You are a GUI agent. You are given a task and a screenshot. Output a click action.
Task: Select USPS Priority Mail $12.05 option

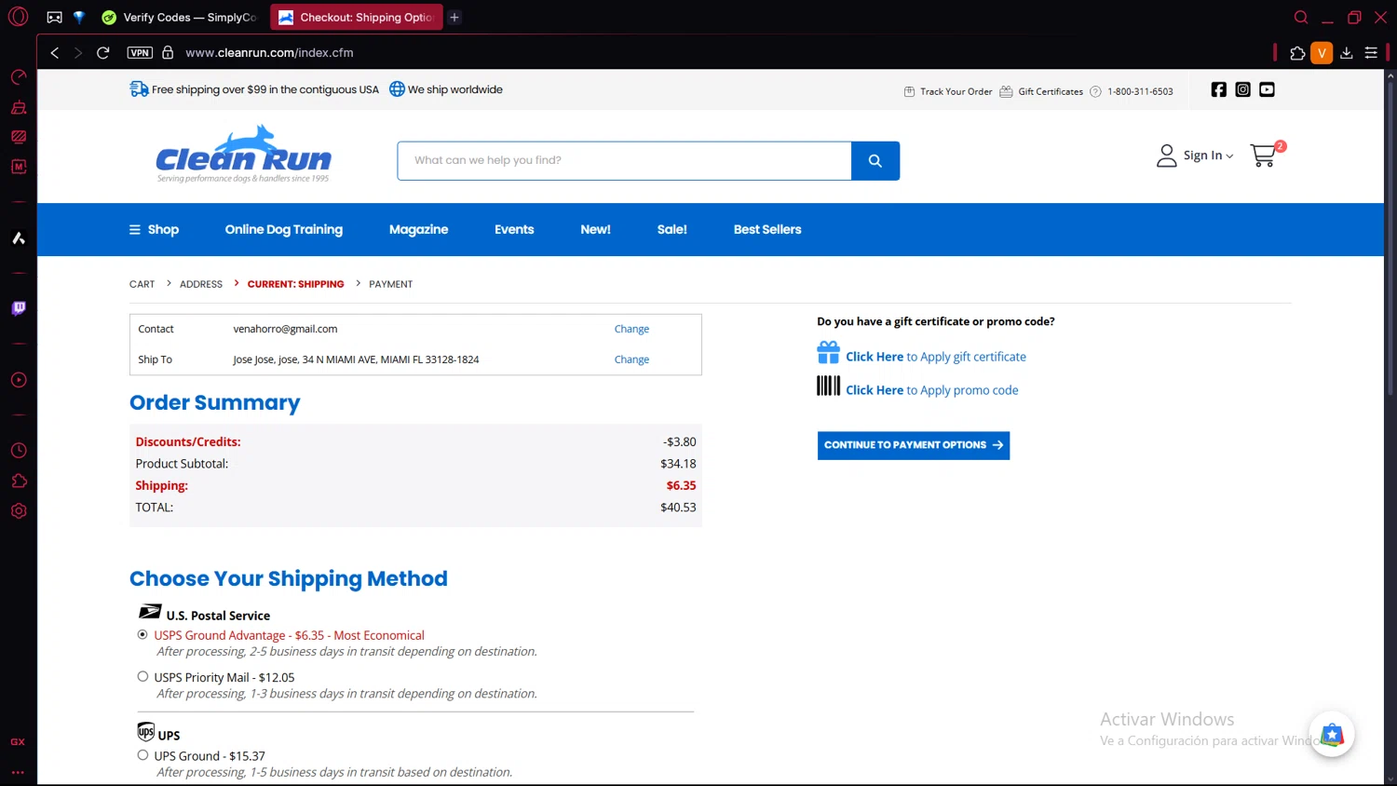142,677
